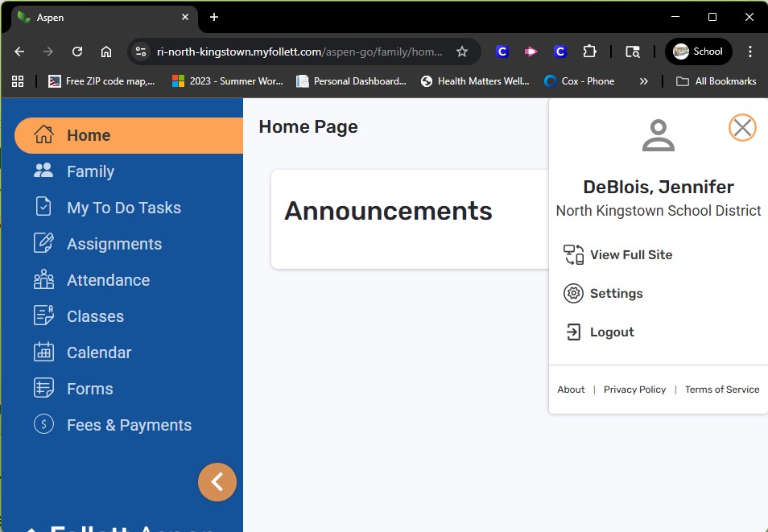Click the Forms icon in sidebar
The image size is (768, 532).
coord(43,388)
